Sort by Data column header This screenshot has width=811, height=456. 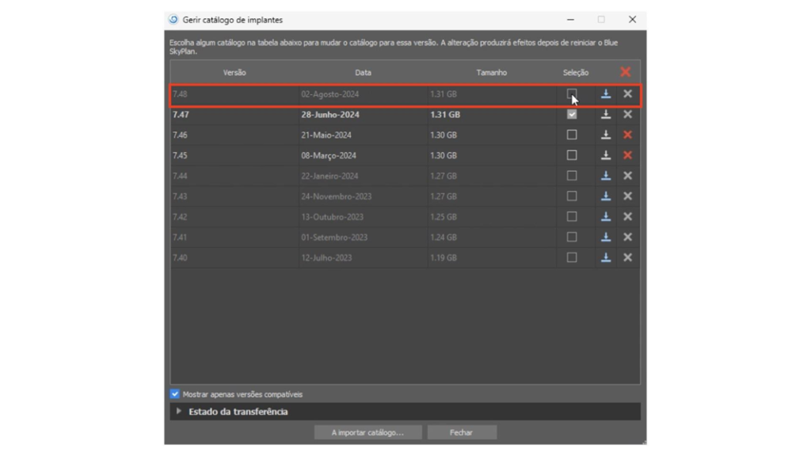[x=363, y=73]
